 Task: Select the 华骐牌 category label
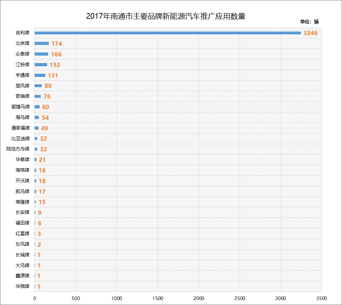pyautogui.click(x=22, y=286)
